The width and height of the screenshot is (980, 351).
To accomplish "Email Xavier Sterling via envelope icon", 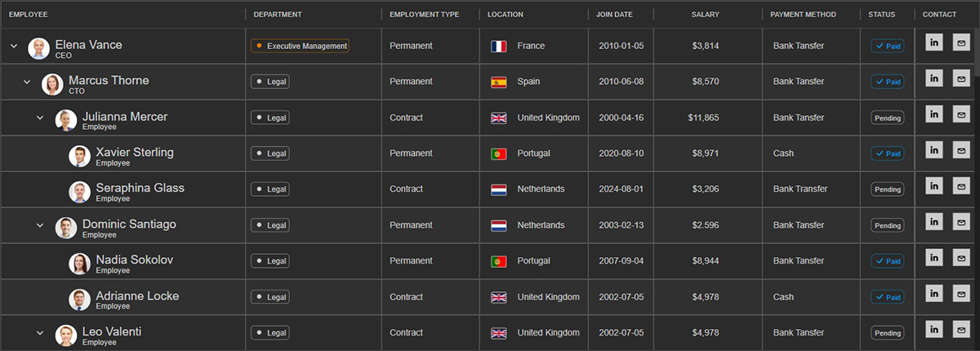I will (961, 150).
